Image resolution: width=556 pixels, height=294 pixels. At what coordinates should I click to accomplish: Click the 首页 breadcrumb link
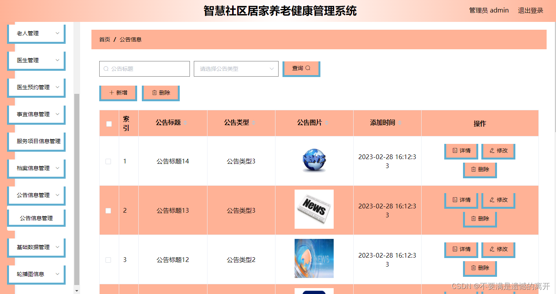click(x=104, y=39)
